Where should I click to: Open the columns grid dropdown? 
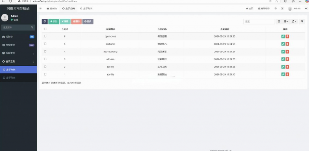pyautogui.click(x=286, y=21)
